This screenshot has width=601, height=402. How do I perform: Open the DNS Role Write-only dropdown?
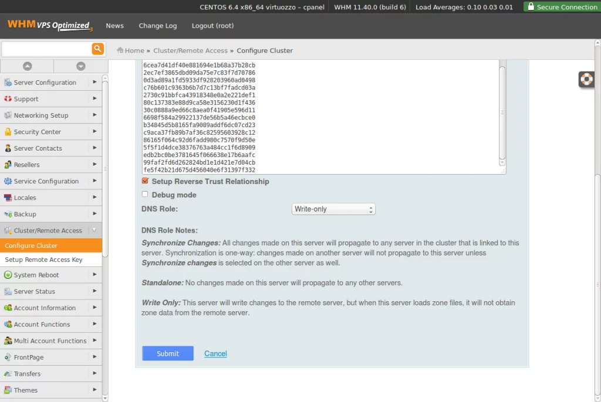tap(333, 209)
